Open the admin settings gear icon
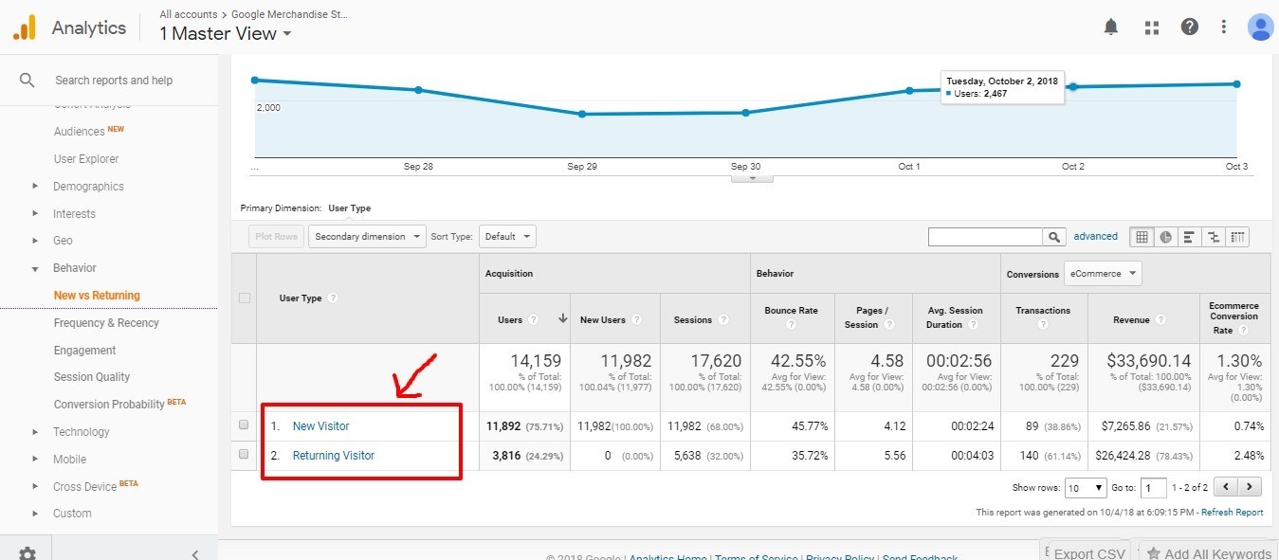Screen dimensions: 1279x560 pyautogui.click(x=27, y=553)
